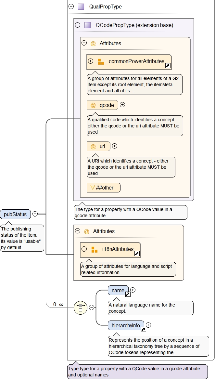Expand the qcode attribute details
Screen dimensions: 215x380
122,105
